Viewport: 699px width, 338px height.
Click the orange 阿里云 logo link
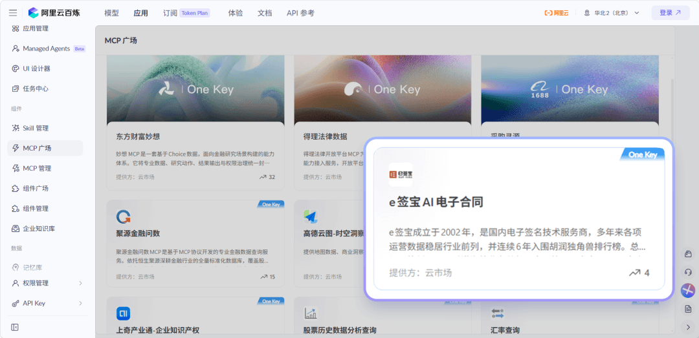(x=557, y=13)
